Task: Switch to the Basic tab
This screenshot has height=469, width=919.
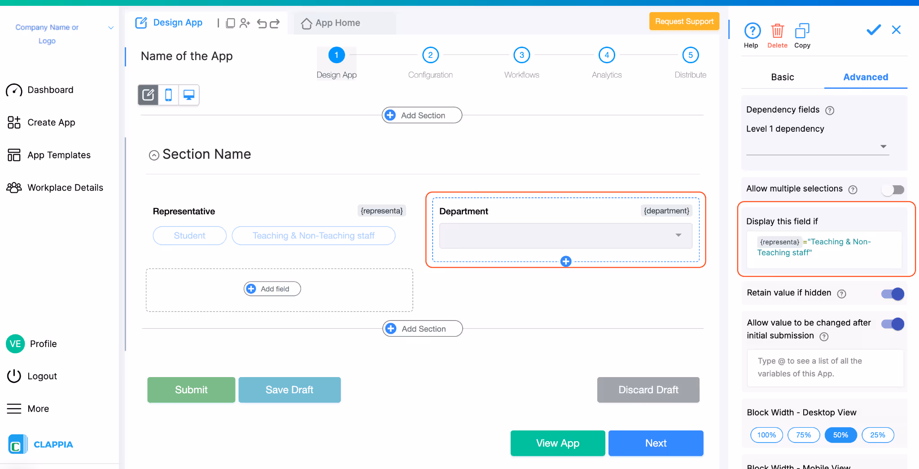Action: click(782, 77)
